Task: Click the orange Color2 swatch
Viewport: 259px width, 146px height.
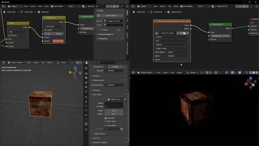Action: [58, 41]
